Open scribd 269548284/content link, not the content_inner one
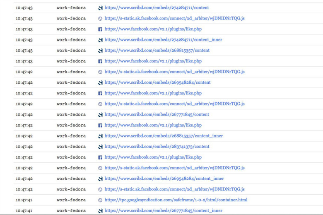The height and width of the screenshot is (215, 323). tap(158, 82)
